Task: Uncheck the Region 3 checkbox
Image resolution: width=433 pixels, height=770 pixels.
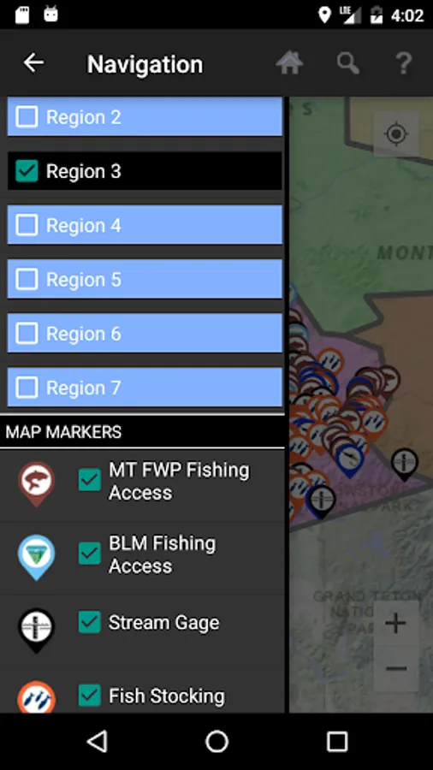Action: point(27,171)
